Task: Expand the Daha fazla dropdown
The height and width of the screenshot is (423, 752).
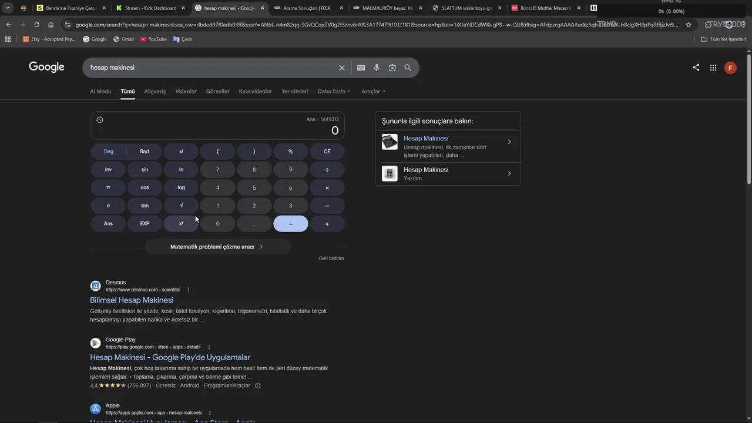Action: point(334,92)
